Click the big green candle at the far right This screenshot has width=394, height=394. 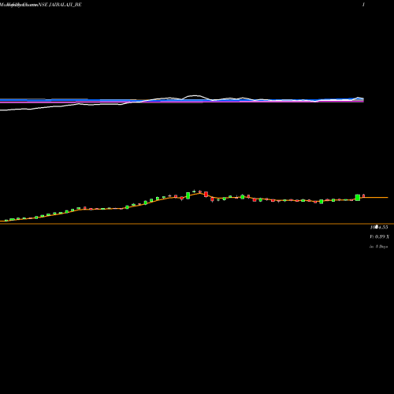pos(358,198)
